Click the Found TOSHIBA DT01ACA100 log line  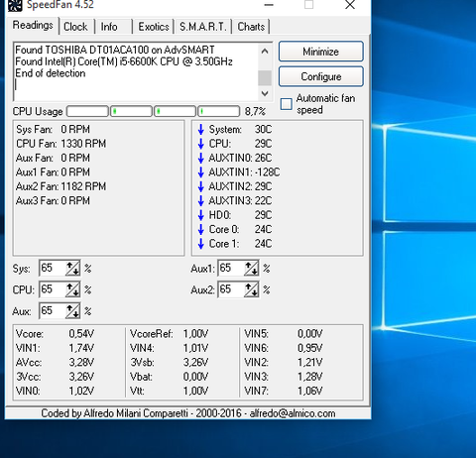pos(115,50)
